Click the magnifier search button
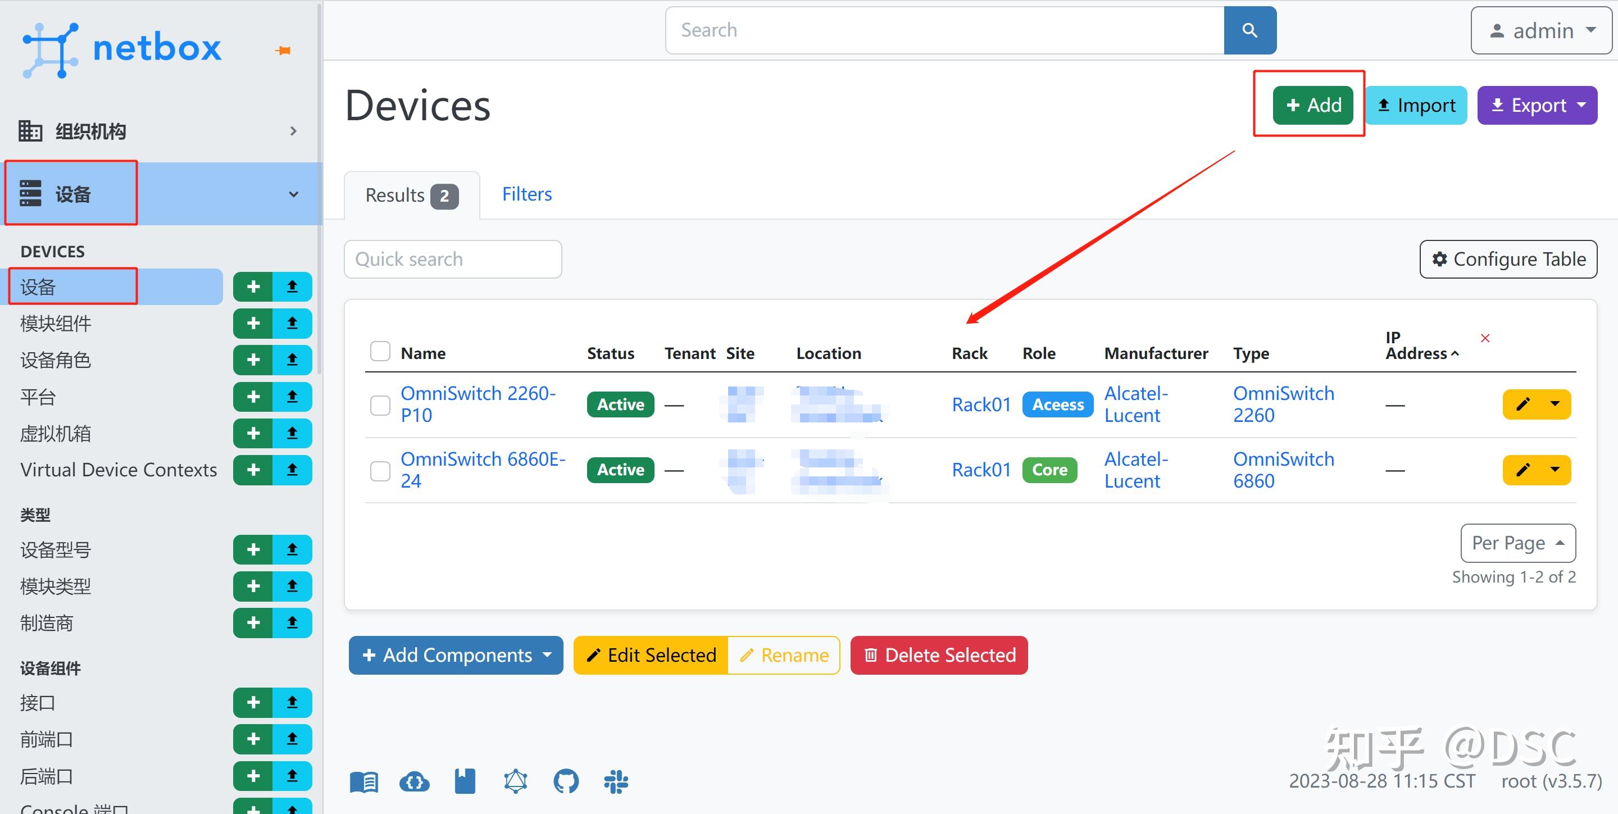This screenshot has height=814, width=1618. 1249,30
